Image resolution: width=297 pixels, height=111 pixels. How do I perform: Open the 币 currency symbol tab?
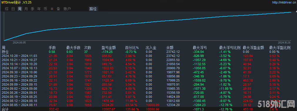tap(46, 9)
